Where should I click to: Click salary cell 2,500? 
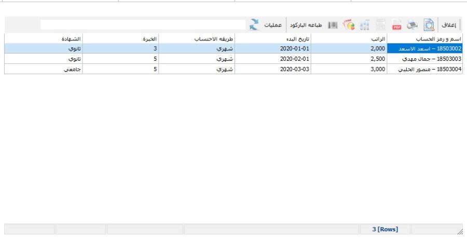(349, 59)
